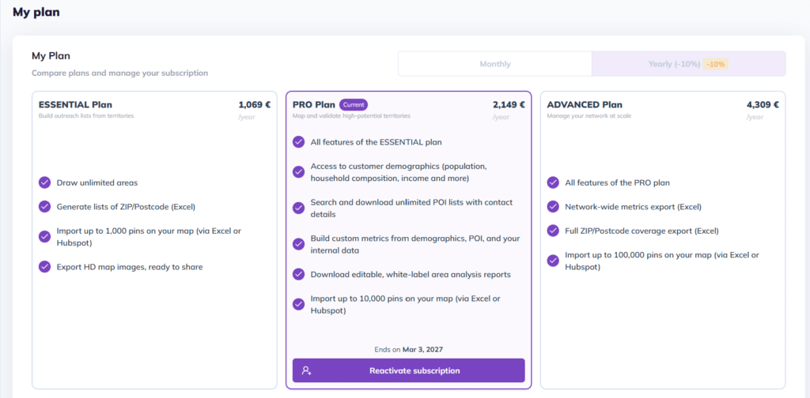Viewport: 810px width, 398px height.
Task: Click checkmark next to All features of ESSENTIAL plan
Action: pyautogui.click(x=298, y=142)
